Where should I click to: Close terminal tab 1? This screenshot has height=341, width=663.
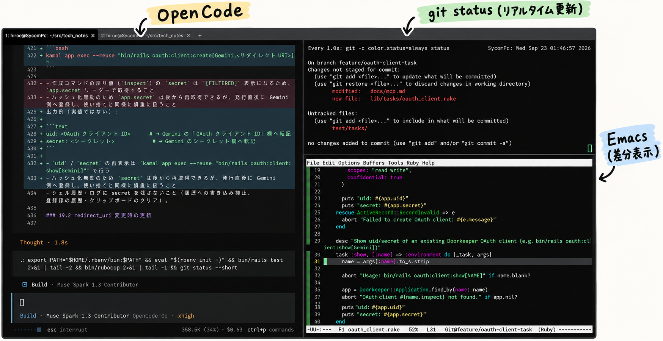[93, 36]
